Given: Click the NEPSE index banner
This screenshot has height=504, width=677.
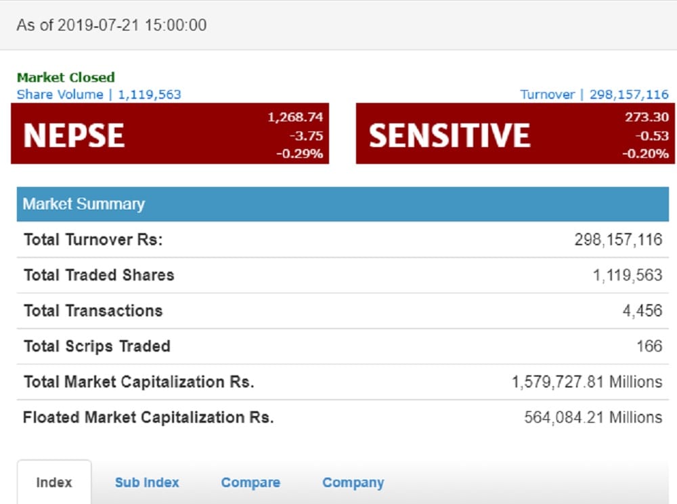Looking at the screenshot, I should tap(170, 133).
